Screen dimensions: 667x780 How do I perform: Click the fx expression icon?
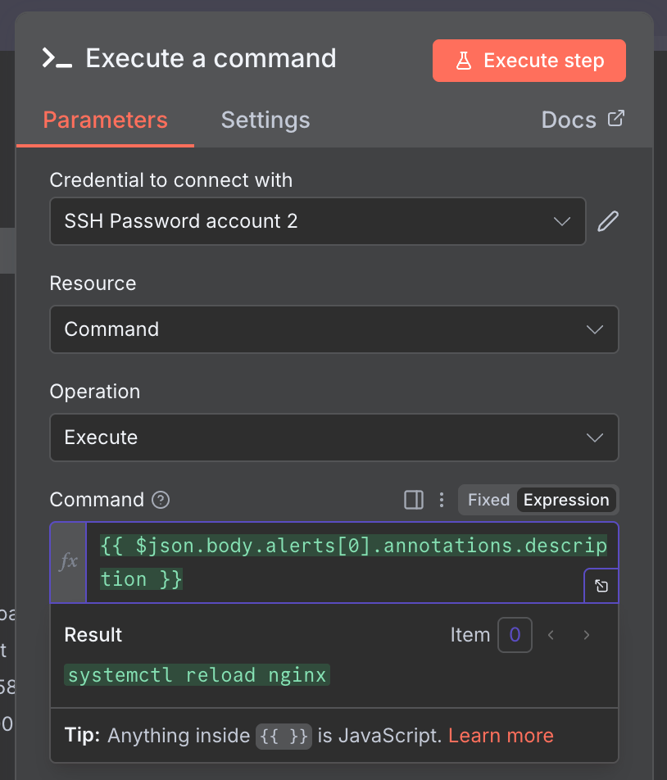[69, 562]
